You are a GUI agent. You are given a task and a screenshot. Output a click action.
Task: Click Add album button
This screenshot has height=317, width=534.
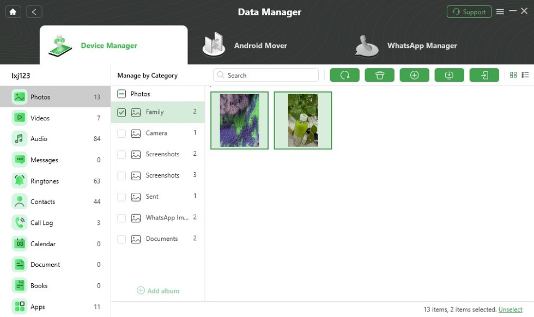(158, 291)
